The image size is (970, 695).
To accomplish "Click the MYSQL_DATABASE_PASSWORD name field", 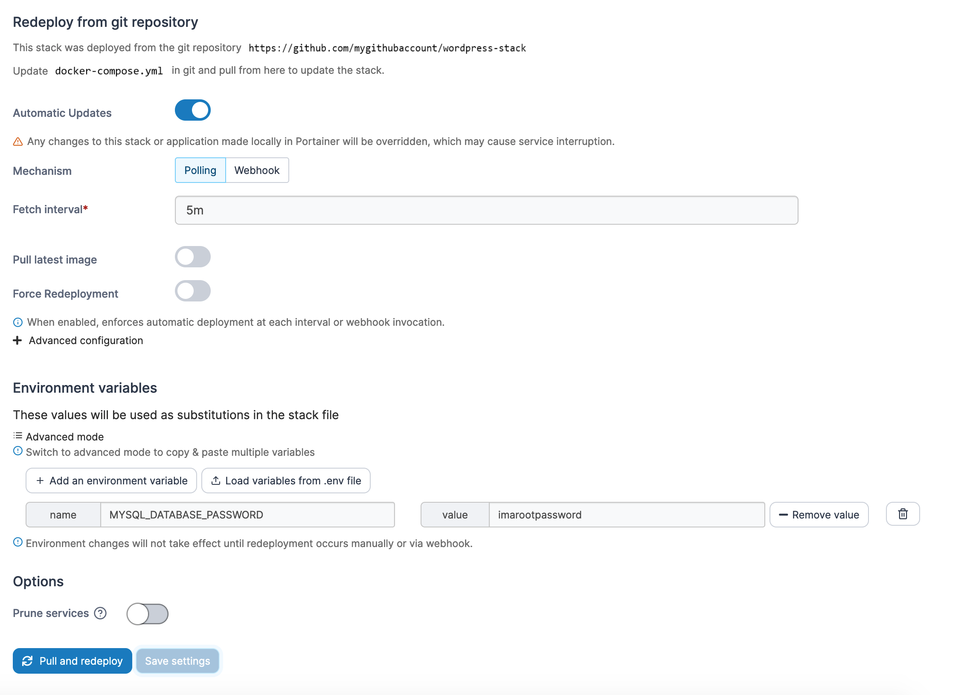I will pos(248,515).
